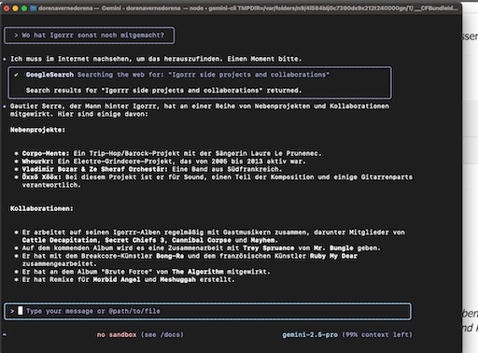Click the 'Kollaborationen:' heading
The height and width of the screenshot is (353, 478).
(x=42, y=208)
